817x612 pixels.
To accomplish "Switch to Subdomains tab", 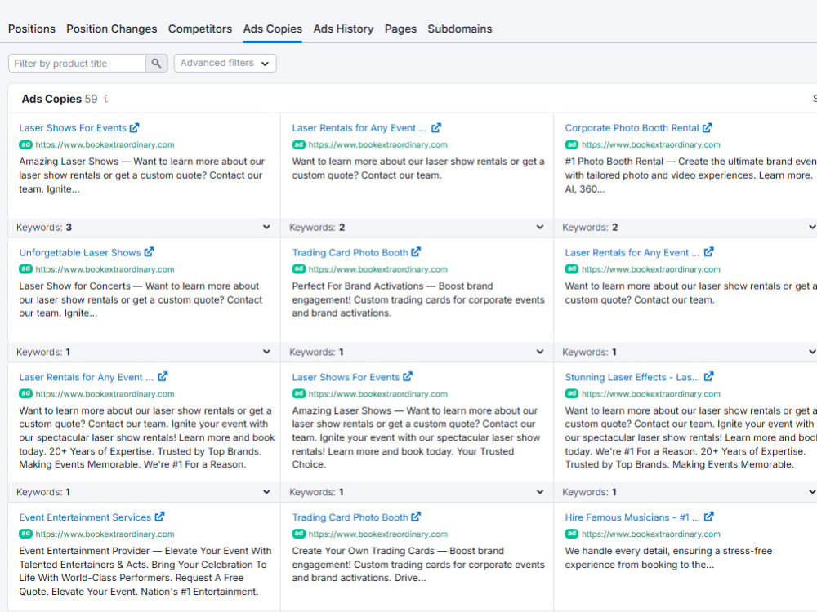I will [x=459, y=29].
